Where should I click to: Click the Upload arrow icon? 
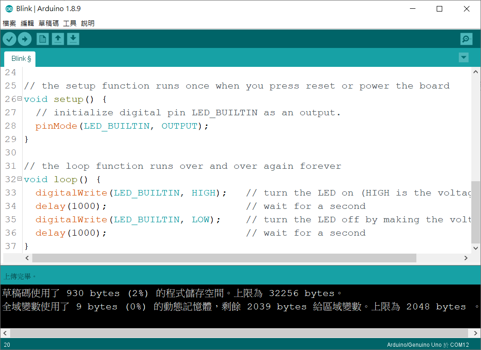[24, 39]
